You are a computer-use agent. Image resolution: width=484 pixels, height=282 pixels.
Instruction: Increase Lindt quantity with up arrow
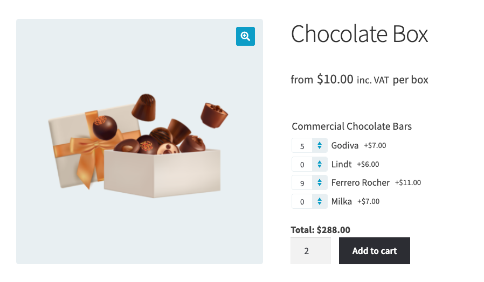pos(320,161)
